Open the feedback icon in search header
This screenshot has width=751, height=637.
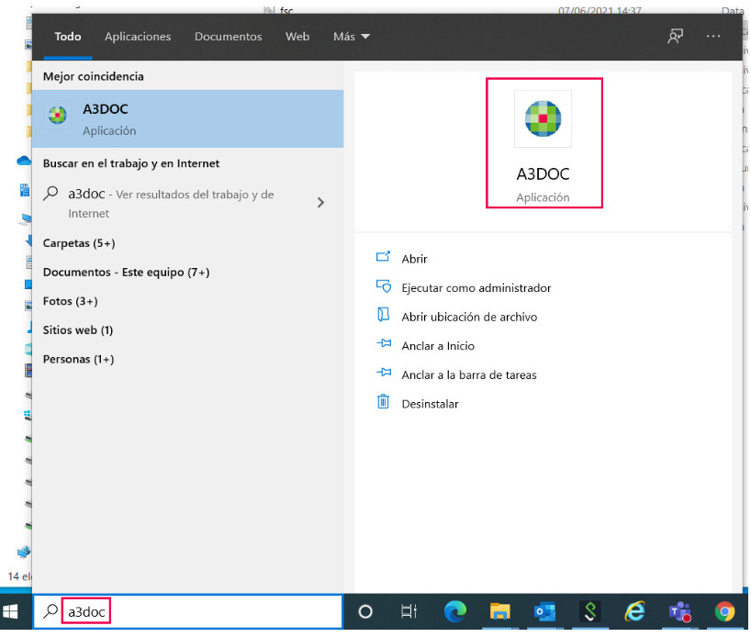pos(676,37)
